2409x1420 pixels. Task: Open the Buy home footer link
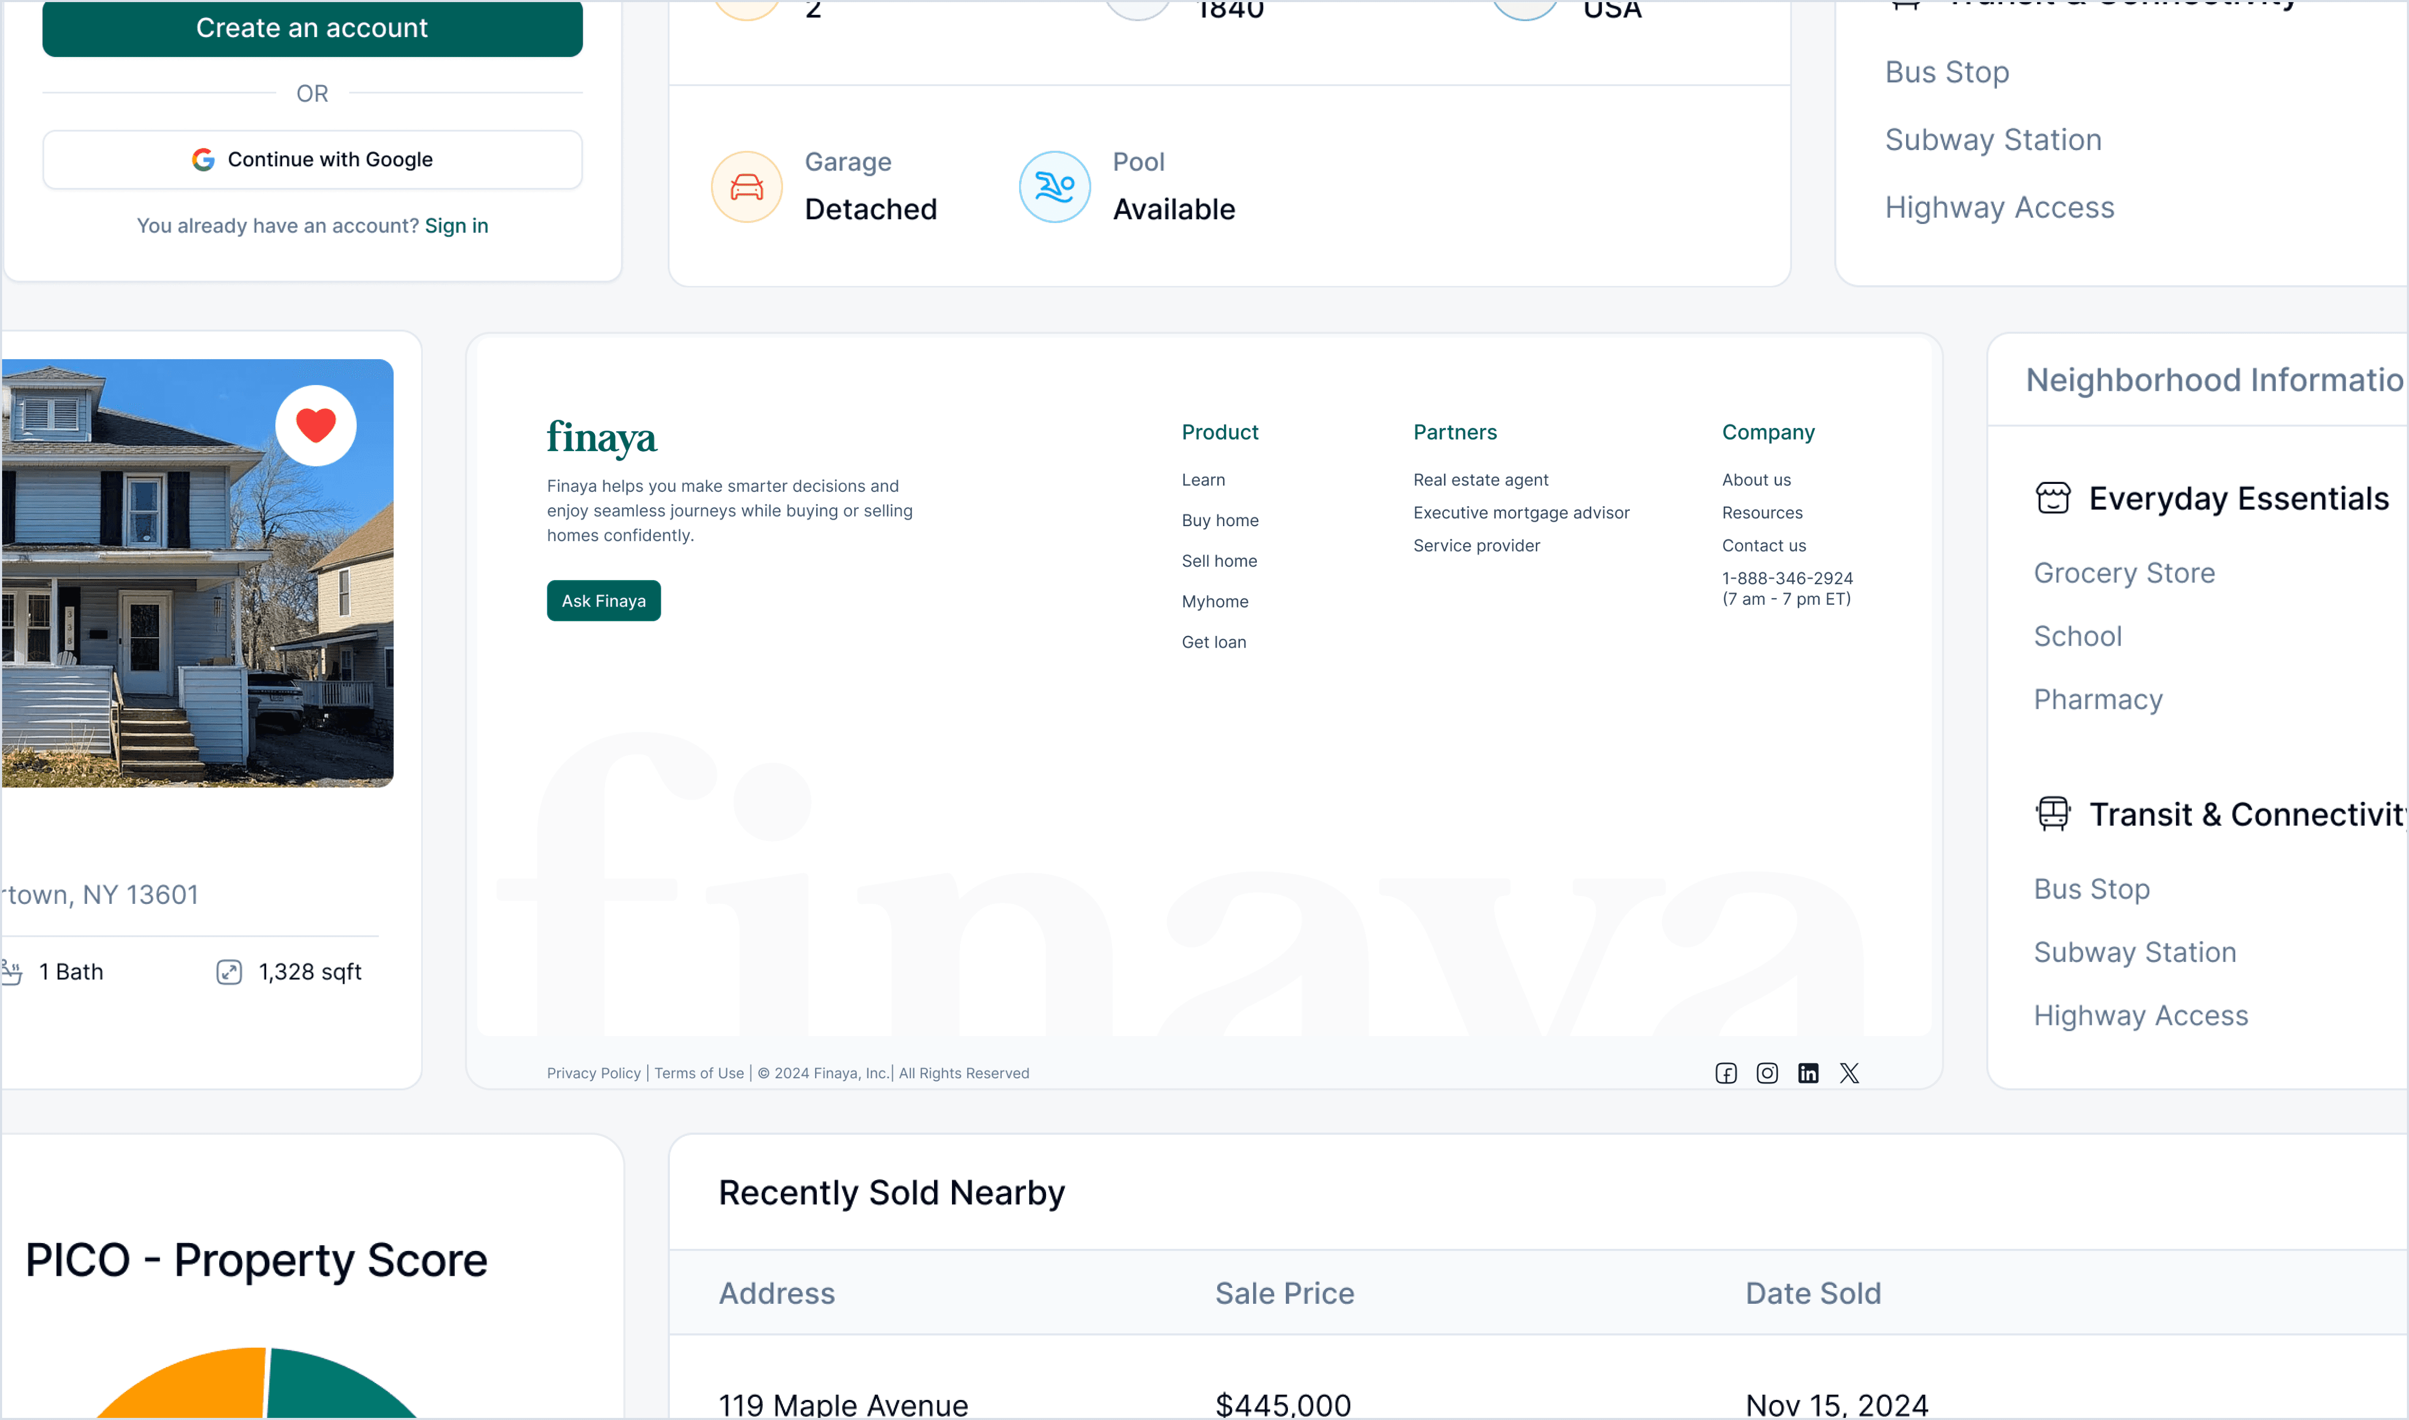(x=1219, y=520)
